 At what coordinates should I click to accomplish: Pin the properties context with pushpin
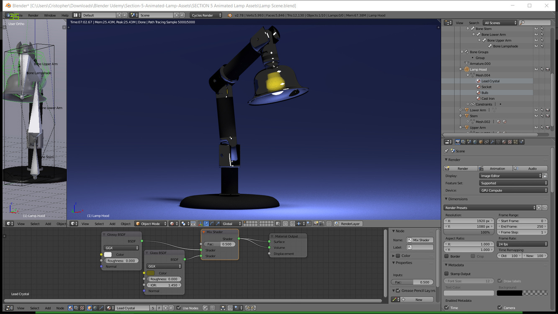(446, 151)
